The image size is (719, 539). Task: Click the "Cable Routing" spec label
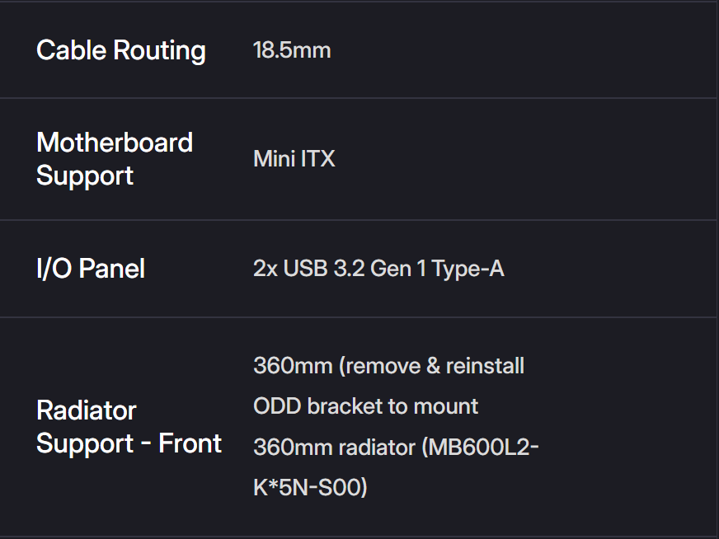click(121, 50)
